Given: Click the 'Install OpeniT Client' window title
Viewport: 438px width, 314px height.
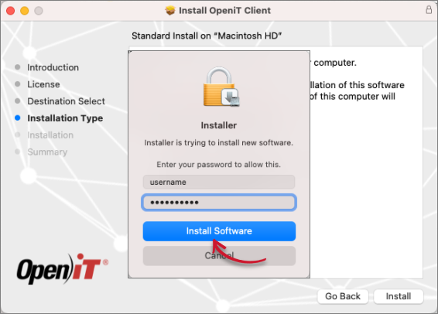Looking at the screenshot, I should [x=225, y=10].
